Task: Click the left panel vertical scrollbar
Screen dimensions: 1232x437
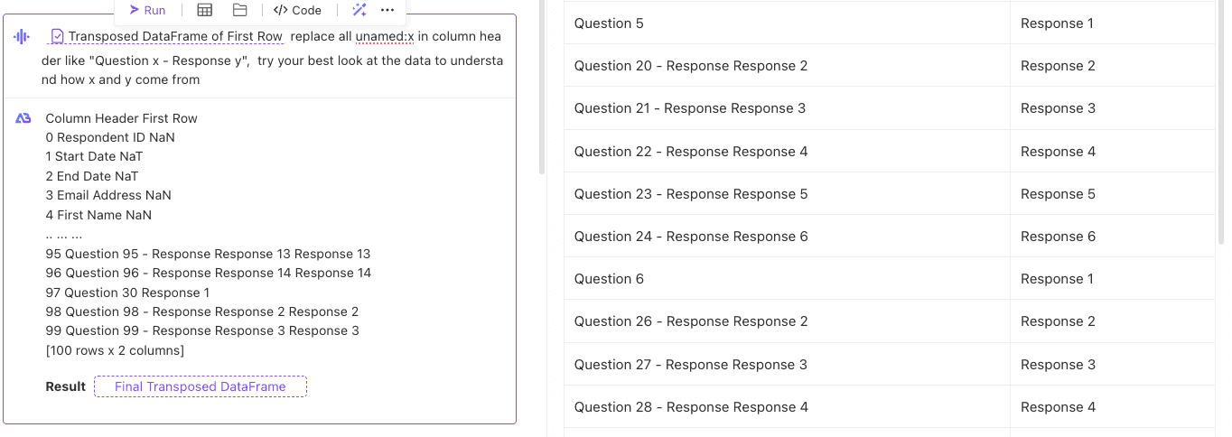Action: [542, 87]
